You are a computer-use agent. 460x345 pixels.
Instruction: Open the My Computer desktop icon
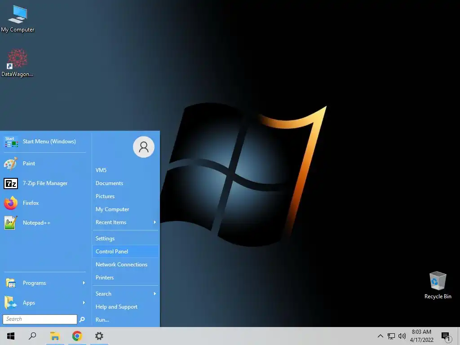coord(18,18)
